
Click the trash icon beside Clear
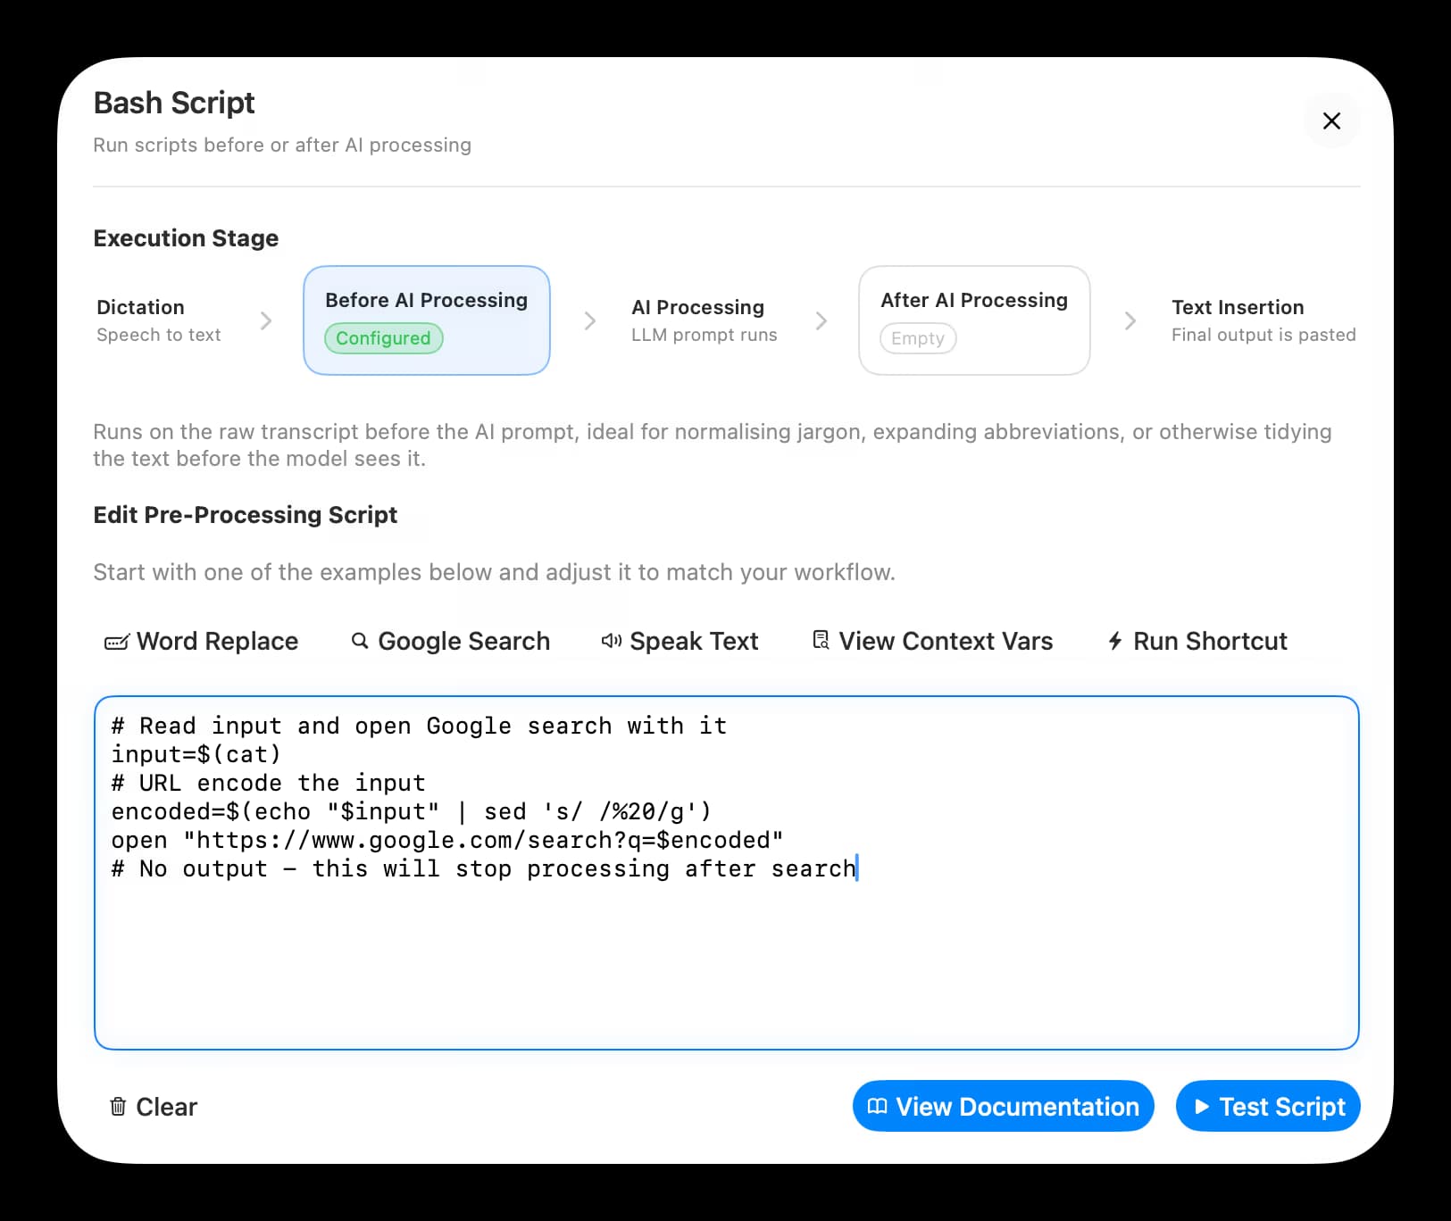tap(117, 1107)
